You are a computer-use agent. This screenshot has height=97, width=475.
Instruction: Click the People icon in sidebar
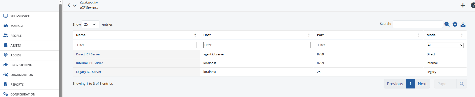[6, 35]
